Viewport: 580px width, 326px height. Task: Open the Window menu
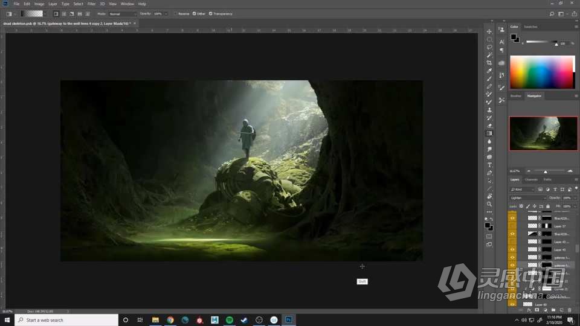[127, 4]
